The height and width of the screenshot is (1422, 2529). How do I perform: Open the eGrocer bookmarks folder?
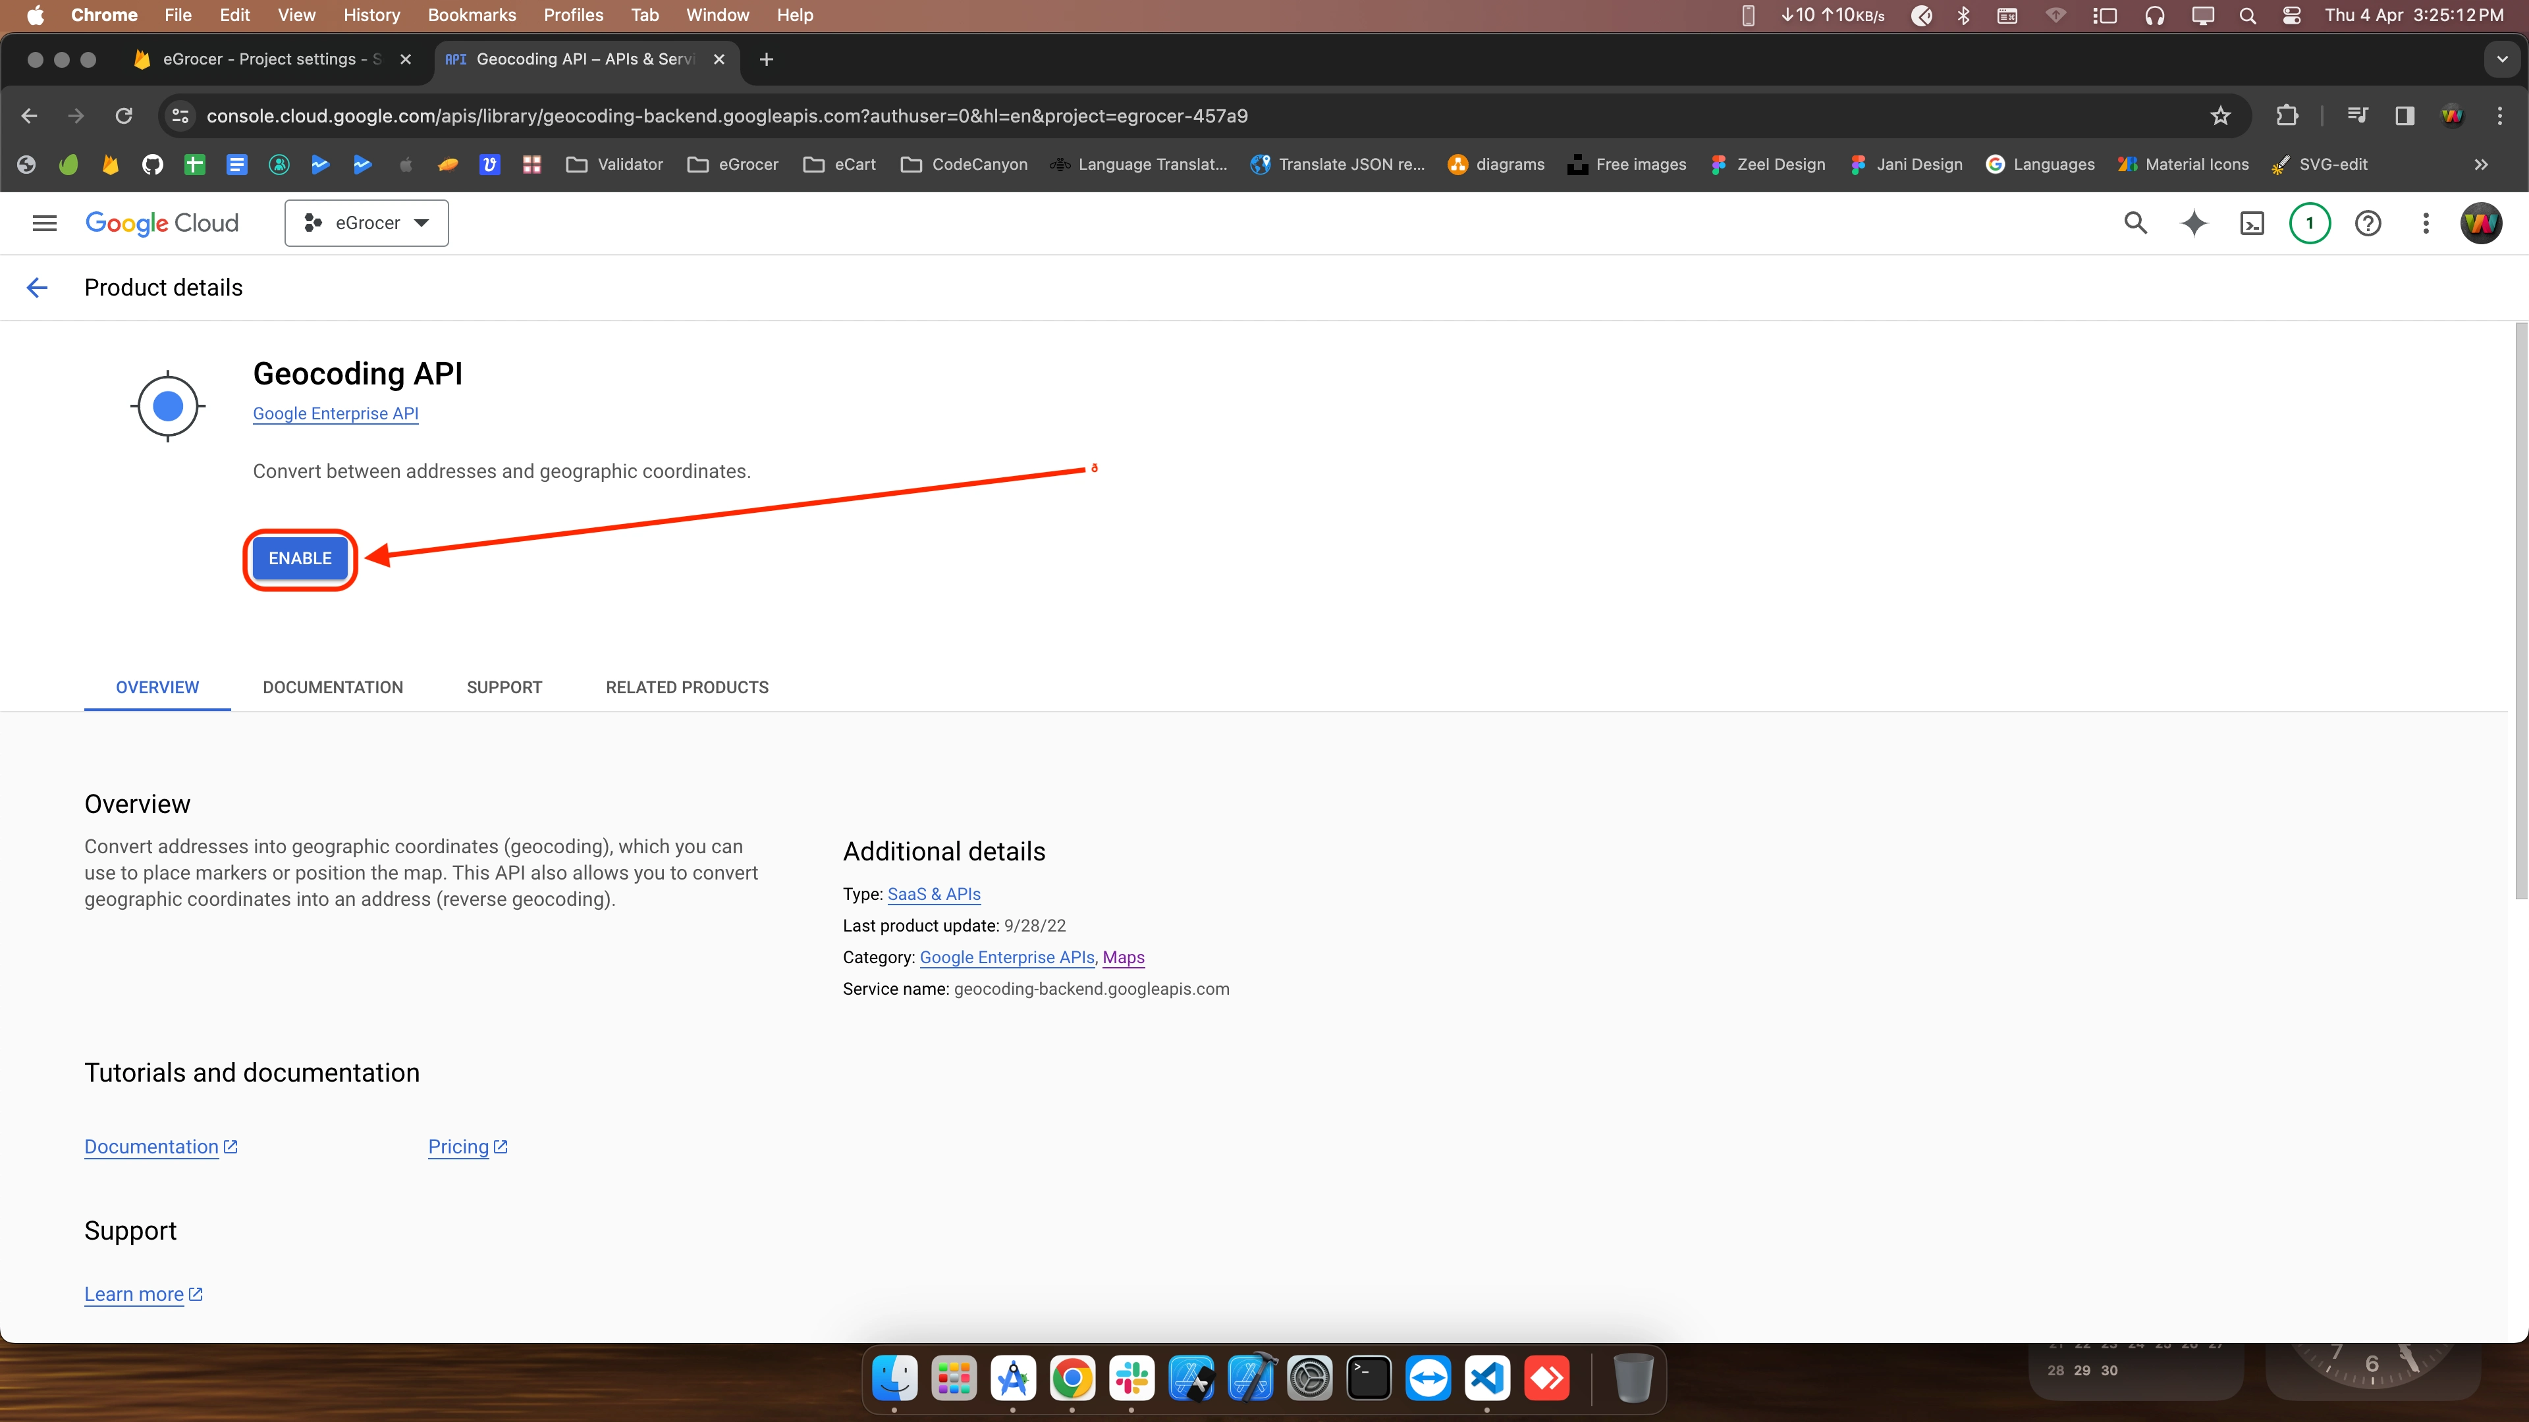[732, 165]
